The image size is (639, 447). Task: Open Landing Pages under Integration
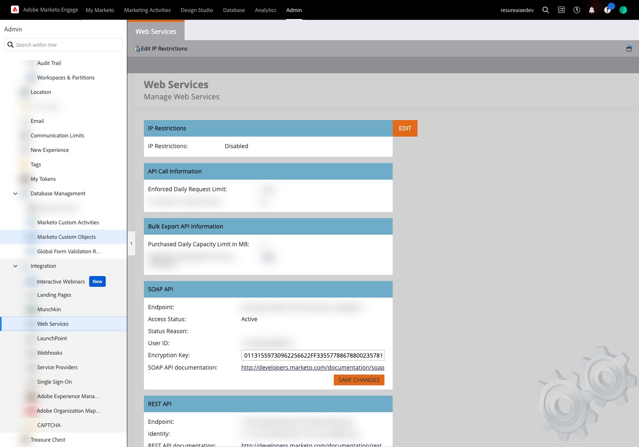click(x=54, y=295)
